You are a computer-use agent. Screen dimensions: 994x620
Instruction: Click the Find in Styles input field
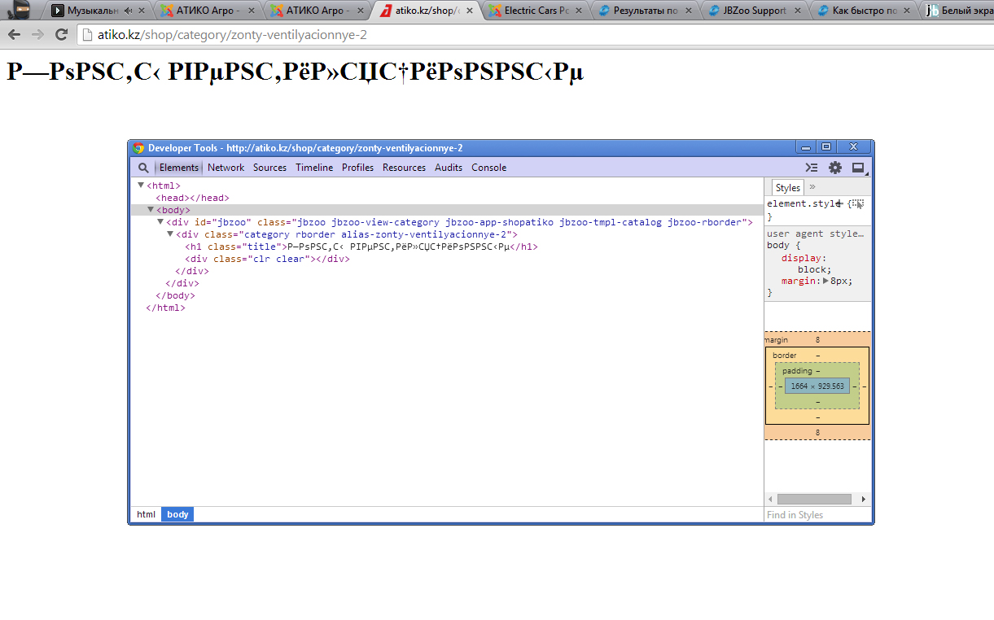[x=817, y=515]
